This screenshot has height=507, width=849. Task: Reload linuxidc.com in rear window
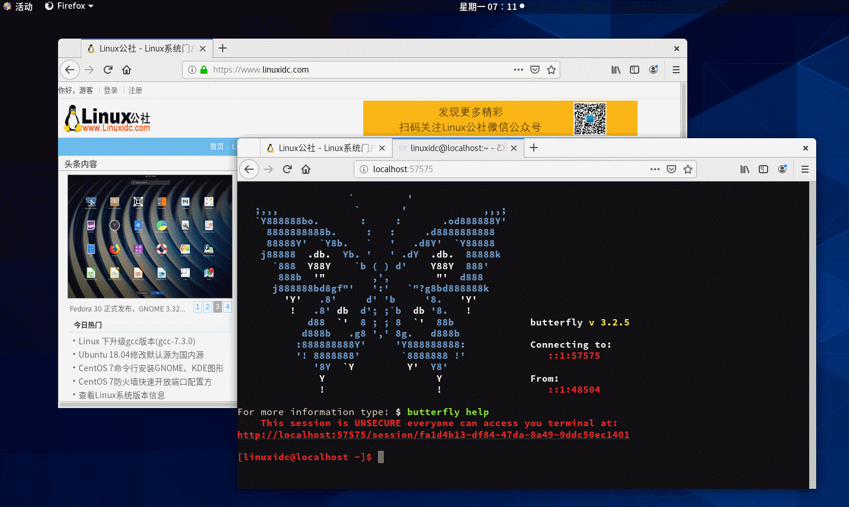tap(108, 70)
